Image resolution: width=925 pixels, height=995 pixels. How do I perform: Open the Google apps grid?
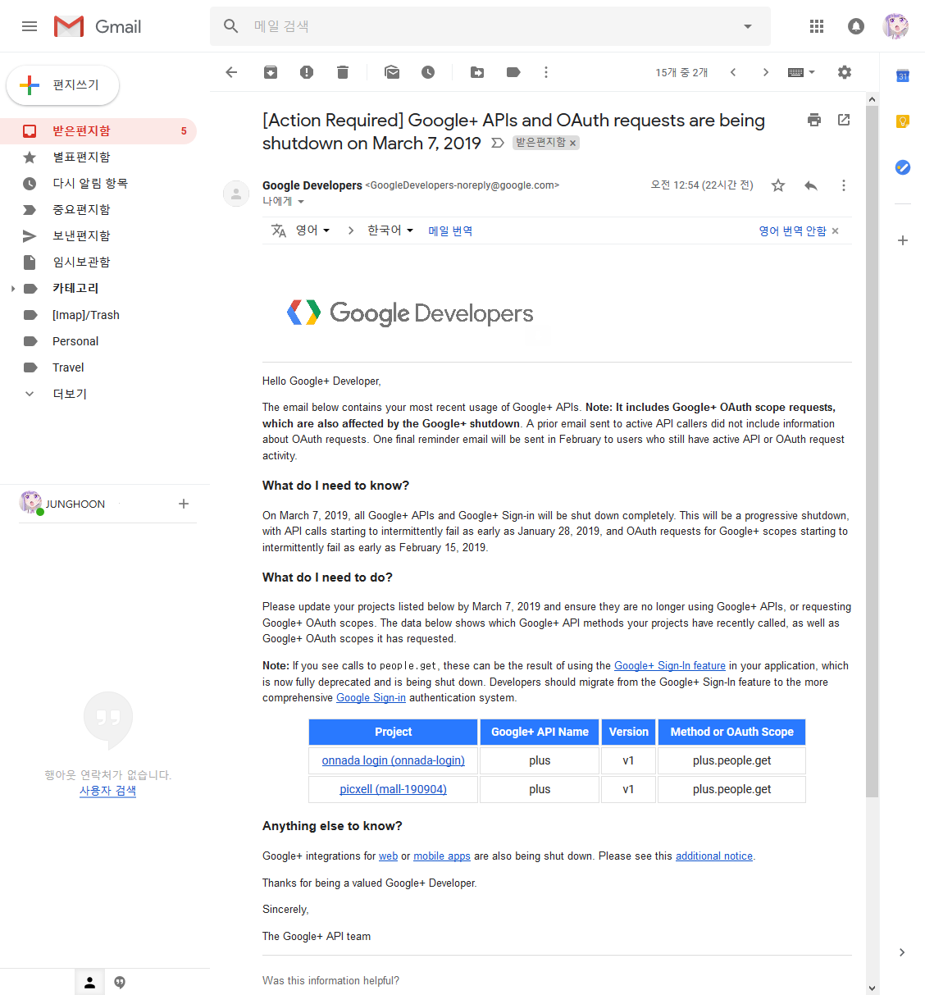click(816, 26)
